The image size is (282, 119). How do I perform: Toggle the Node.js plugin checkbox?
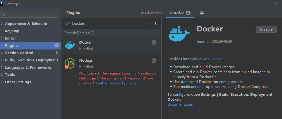tap(154, 61)
